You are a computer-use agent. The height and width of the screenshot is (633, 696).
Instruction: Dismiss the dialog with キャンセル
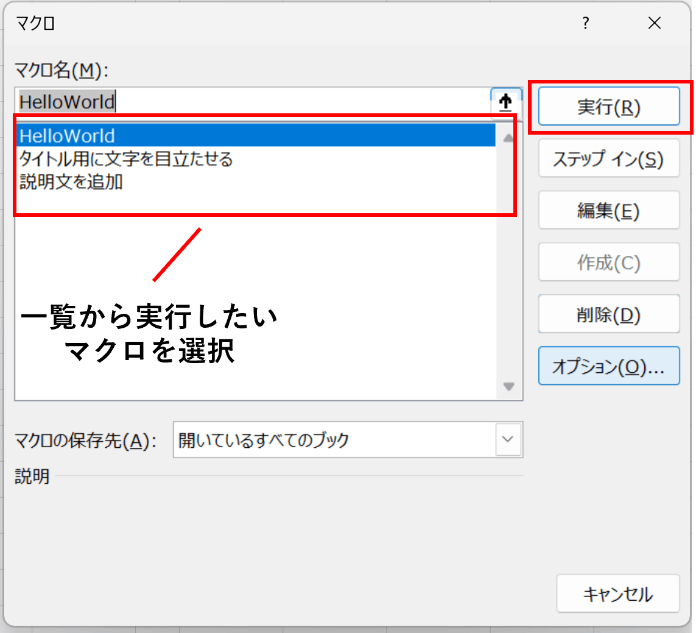coord(618,593)
